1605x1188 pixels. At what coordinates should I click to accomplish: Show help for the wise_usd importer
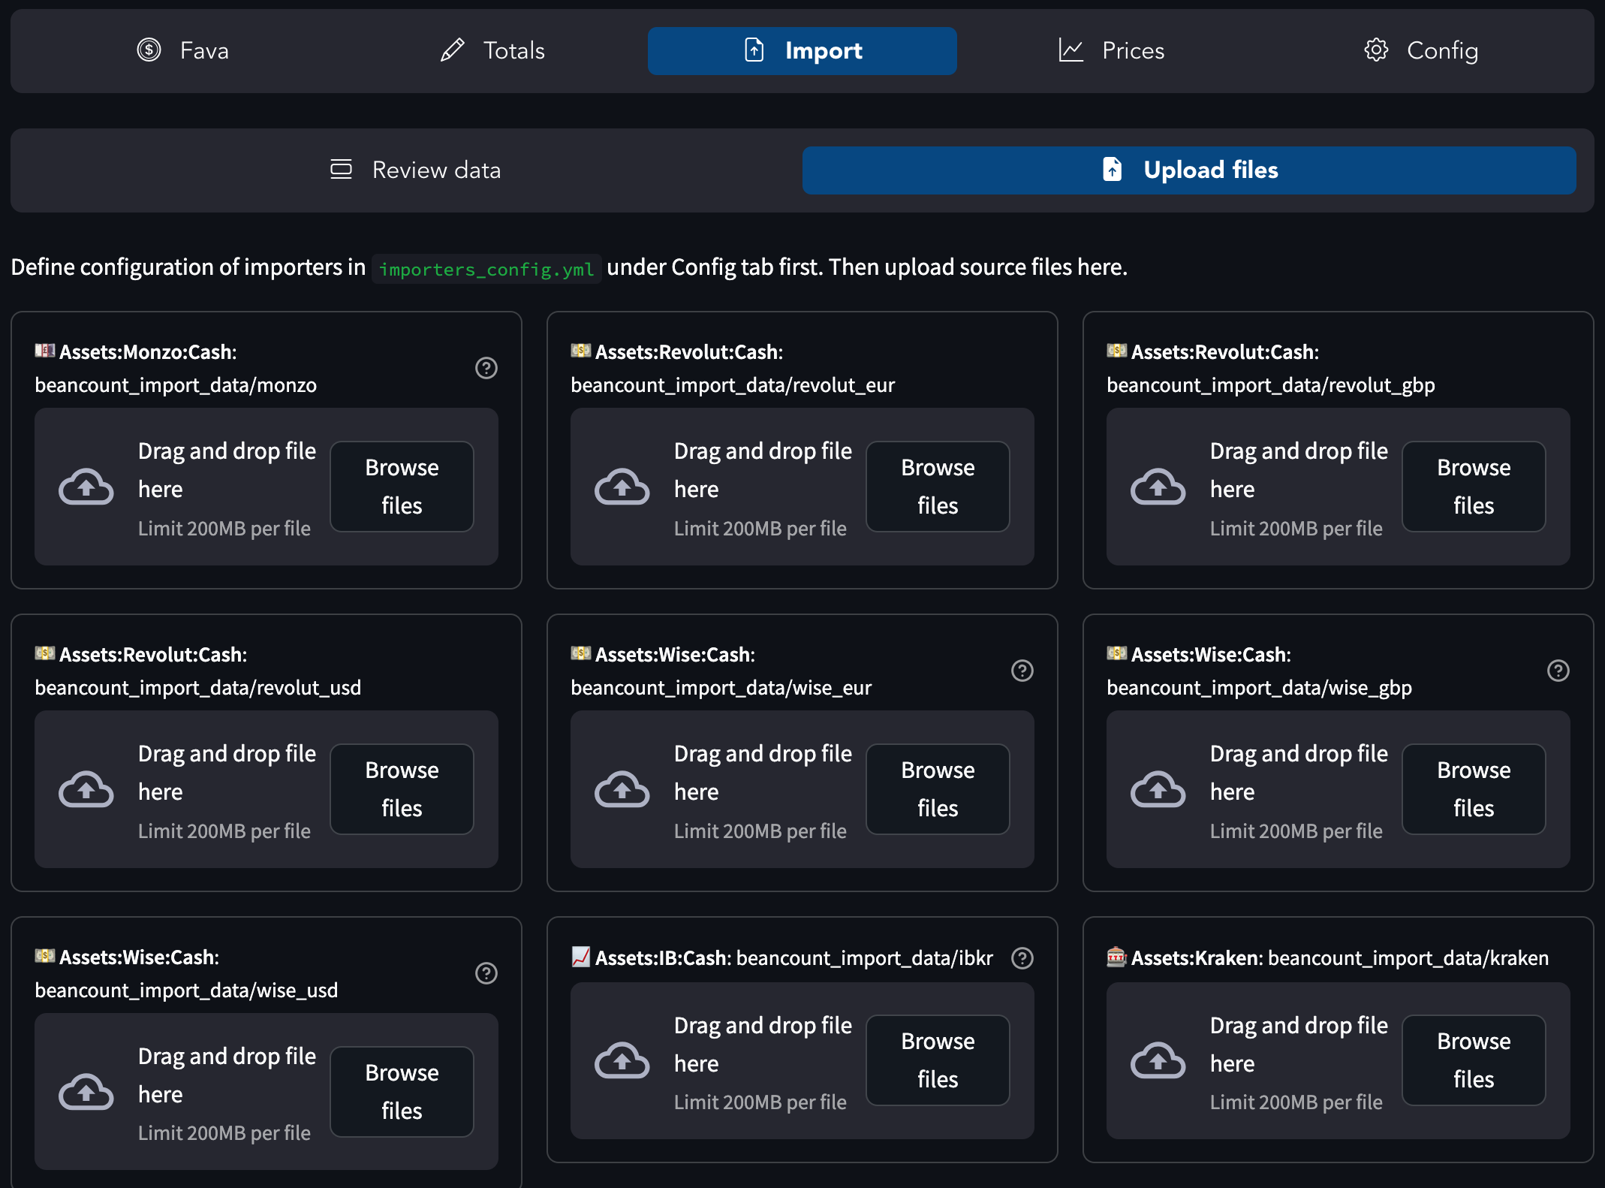point(486,973)
